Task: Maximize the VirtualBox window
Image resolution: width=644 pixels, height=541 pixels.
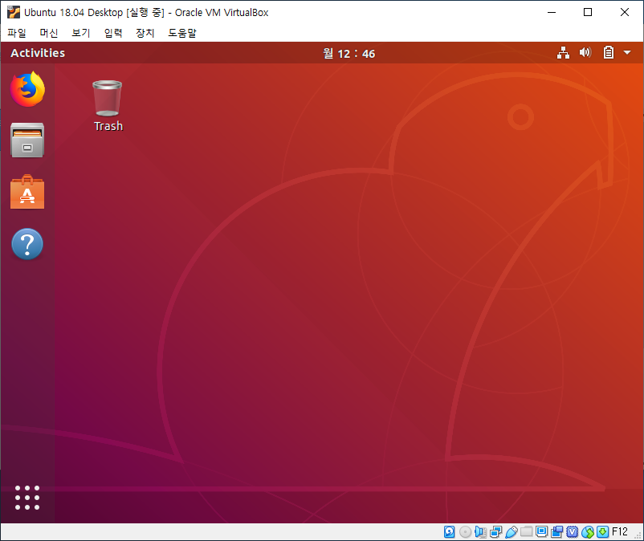Action: (x=588, y=12)
